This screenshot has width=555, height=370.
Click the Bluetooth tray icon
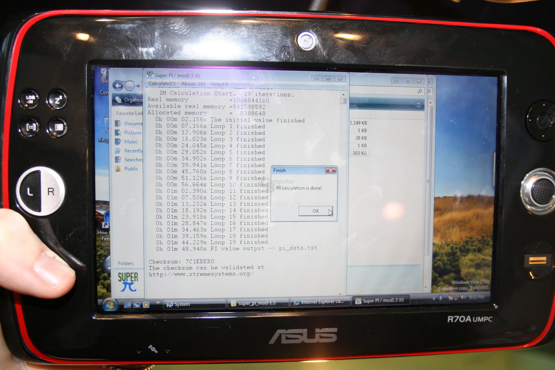[x=441, y=298]
